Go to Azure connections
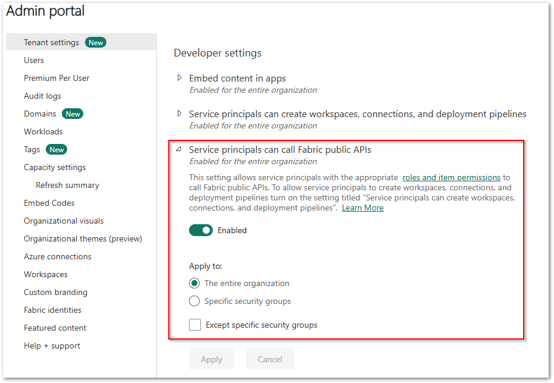Viewport: 554px width, 383px height. point(58,256)
